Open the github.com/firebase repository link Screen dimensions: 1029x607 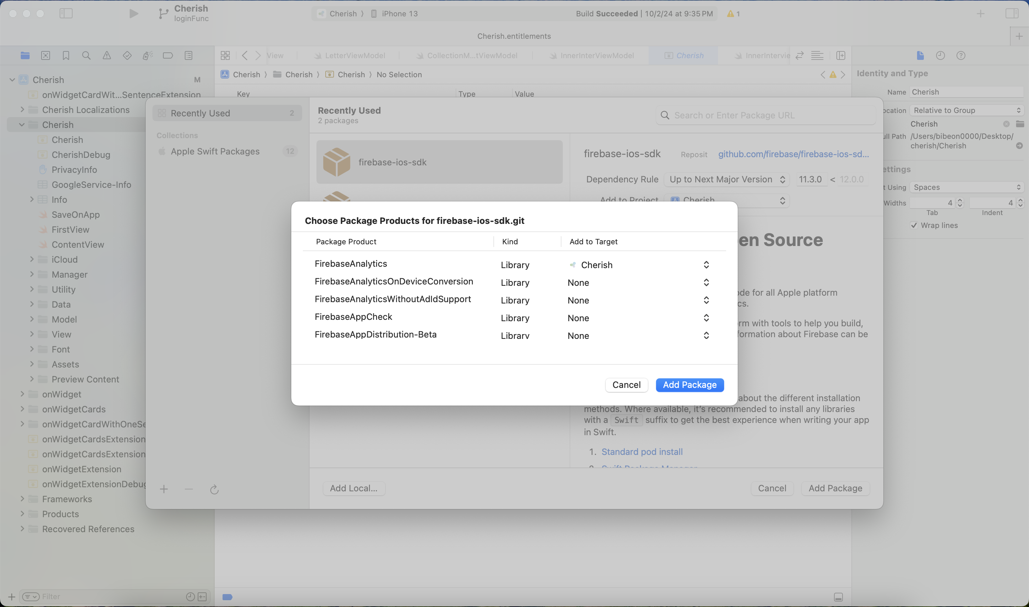(x=794, y=154)
